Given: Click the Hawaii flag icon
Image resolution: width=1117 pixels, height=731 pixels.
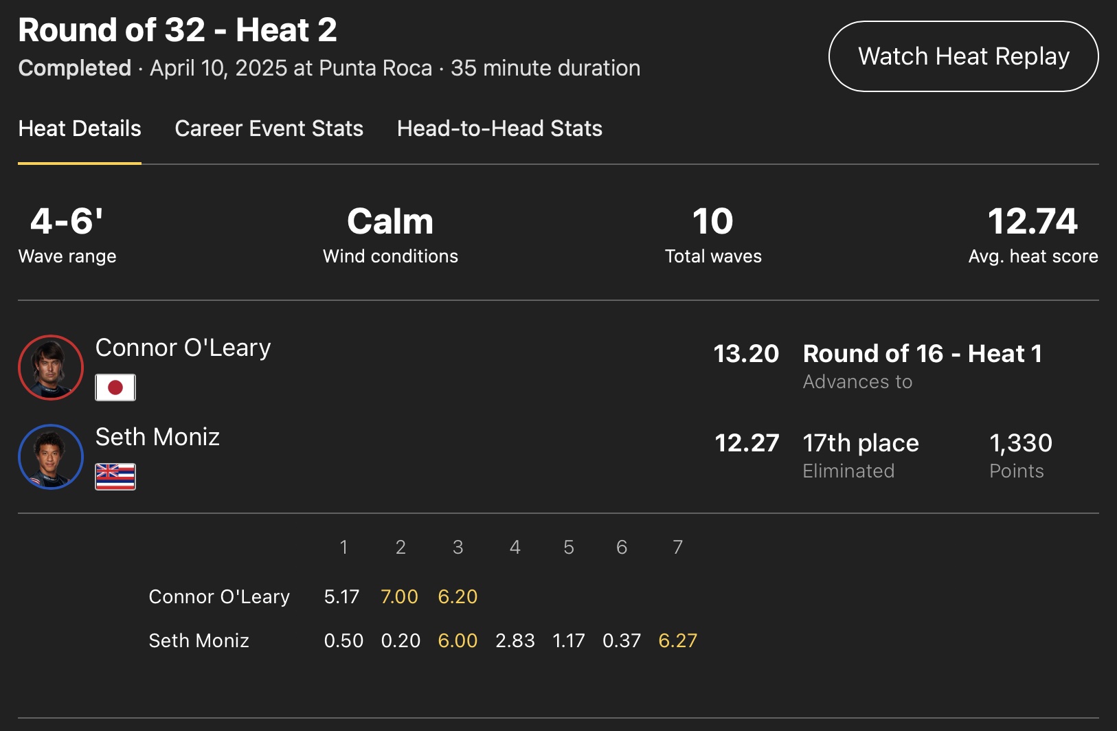Looking at the screenshot, I should [x=115, y=477].
